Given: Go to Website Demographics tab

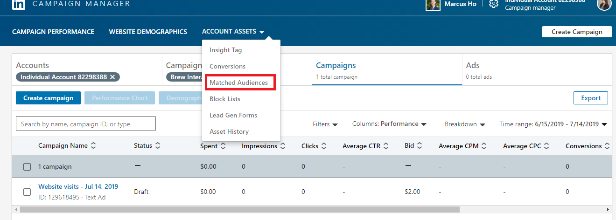Looking at the screenshot, I should pos(148,32).
